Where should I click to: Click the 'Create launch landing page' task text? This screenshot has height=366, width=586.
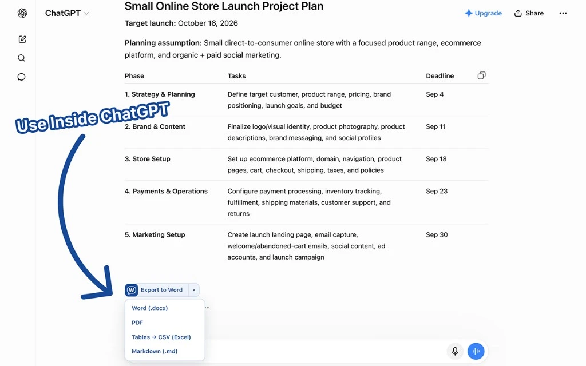tap(307, 246)
